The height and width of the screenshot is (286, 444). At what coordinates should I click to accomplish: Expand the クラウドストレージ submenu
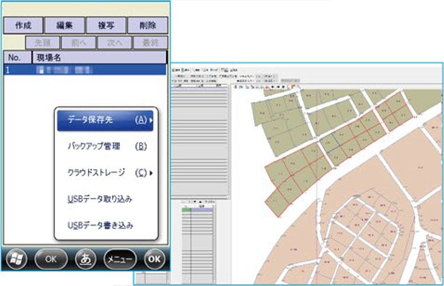[x=105, y=172]
